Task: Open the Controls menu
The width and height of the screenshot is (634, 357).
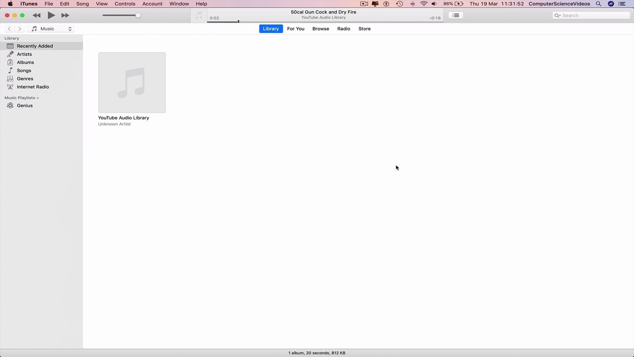Action: pos(125,3)
